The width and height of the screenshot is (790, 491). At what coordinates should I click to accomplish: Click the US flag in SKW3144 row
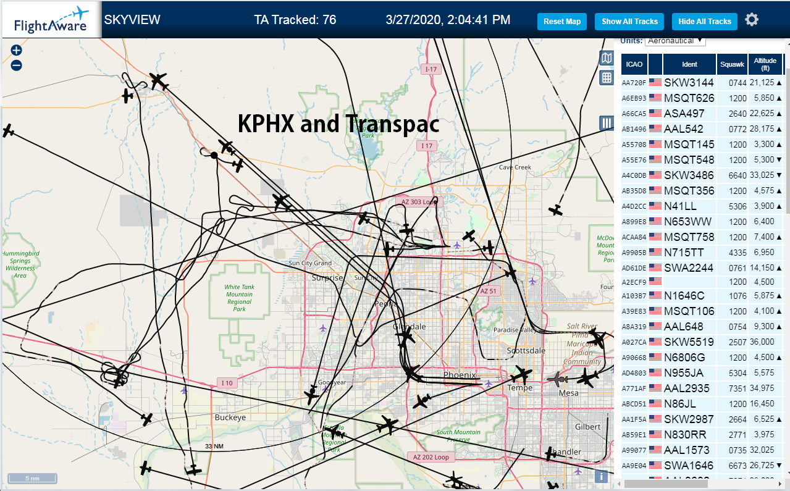[x=655, y=82]
